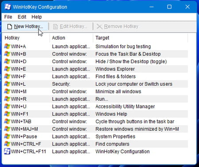This screenshot has width=199, height=167.
Task: Click the 'Accessibility Utility Manager' target
Action: [x=125, y=106]
